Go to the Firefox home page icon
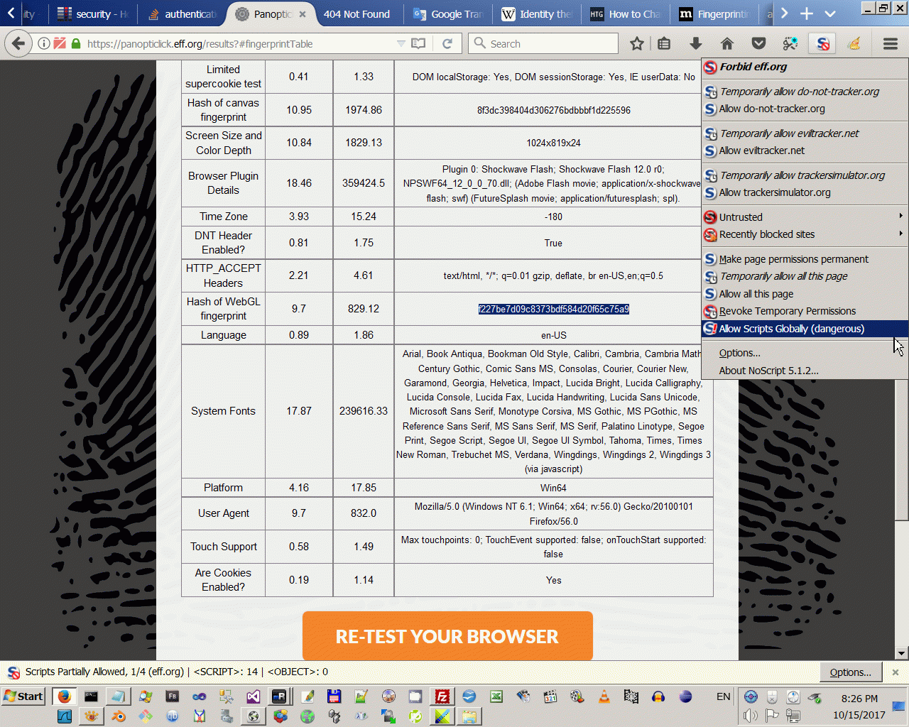The width and height of the screenshot is (909, 727). [x=727, y=44]
